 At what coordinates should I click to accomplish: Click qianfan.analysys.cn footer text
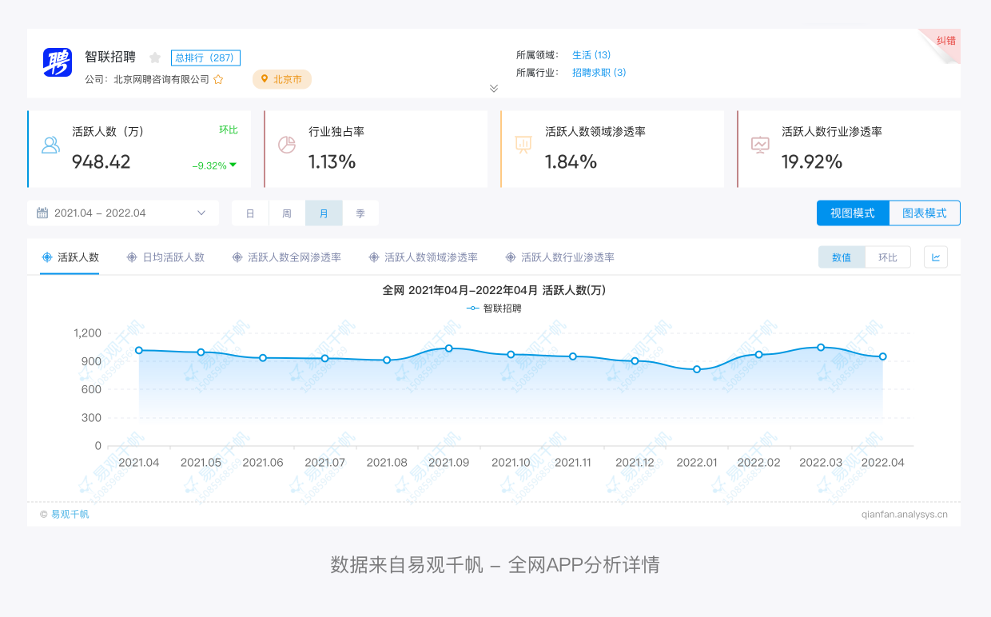point(905,514)
